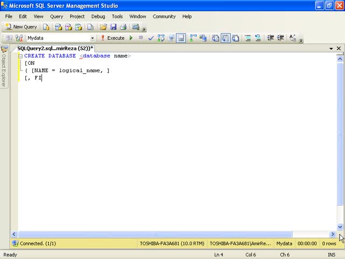
Task: Open the Query Options icon
Action: click(171, 38)
